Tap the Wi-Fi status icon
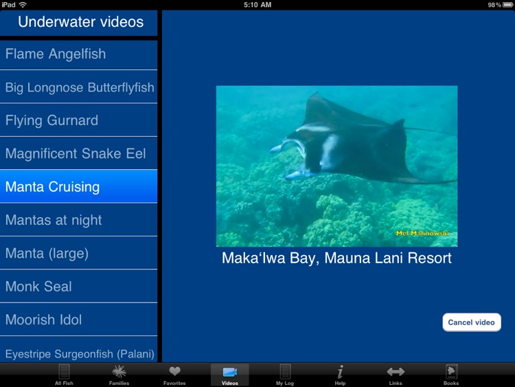Viewport: 515px width, 387px height. [x=23, y=5]
